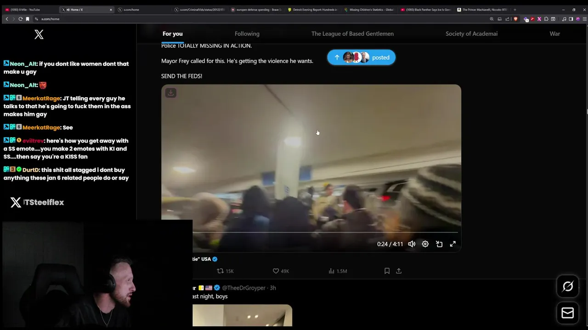The width and height of the screenshot is (588, 330).
Task: Open The League of Based Gentlemen tab
Action: pos(352,33)
